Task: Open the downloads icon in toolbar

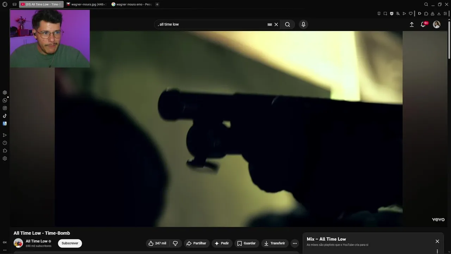Action: (439, 13)
